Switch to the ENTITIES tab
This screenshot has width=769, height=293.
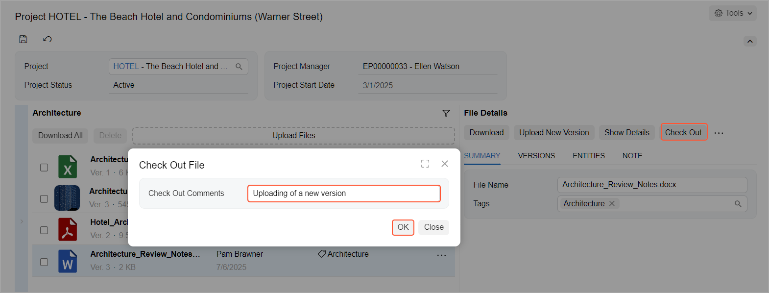click(x=589, y=156)
